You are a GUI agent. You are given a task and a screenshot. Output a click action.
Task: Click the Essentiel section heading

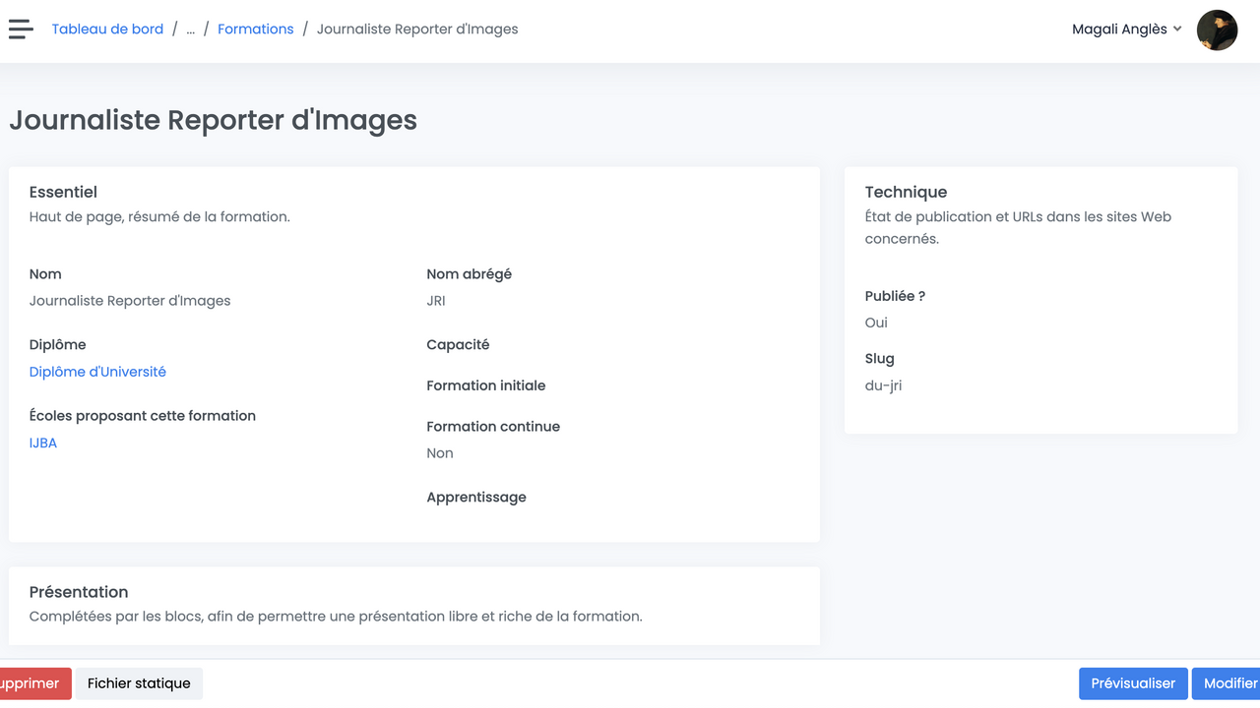63,192
